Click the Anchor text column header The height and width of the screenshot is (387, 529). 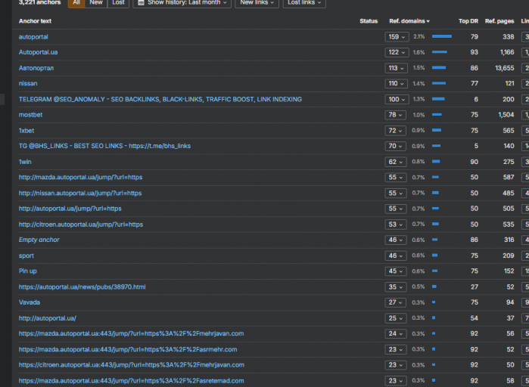[x=35, y=21]
